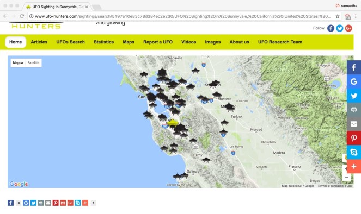
Task: Open the Report a UFO page
Action: pos(158,42)
